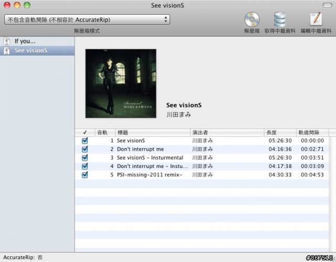Screen dimensions: 336x262
Task: Click gap value 00:03:09
Action: 312,166
